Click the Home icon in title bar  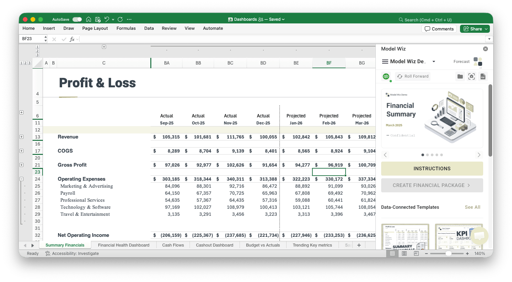[89, 19]
